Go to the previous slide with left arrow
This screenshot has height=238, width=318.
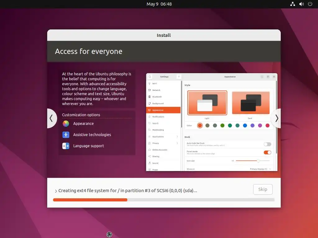[x=52, y=118]
